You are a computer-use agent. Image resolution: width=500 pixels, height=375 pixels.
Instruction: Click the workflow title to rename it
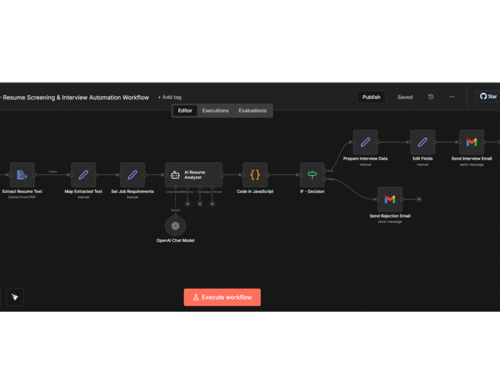[x=75, y=97]
